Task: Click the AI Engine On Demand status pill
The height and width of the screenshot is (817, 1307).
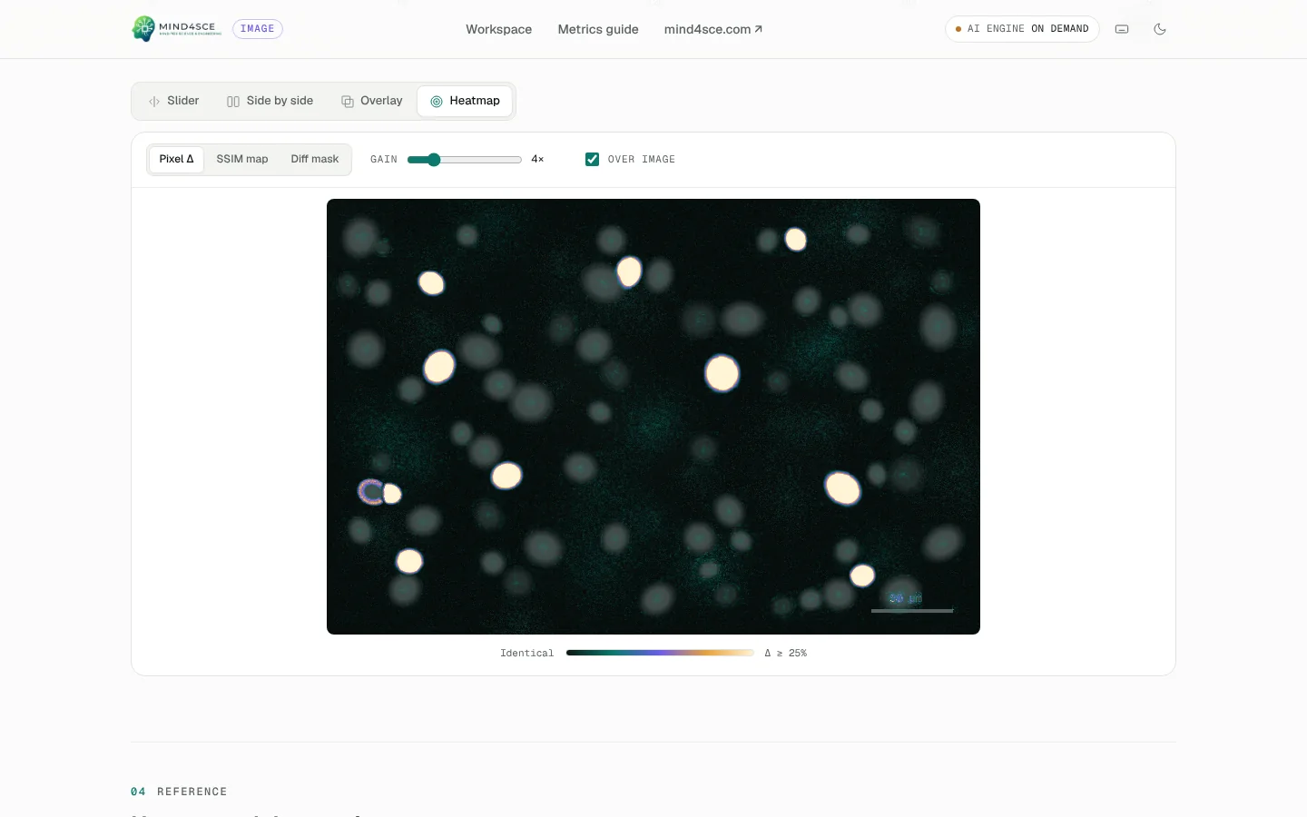Action: [x=1022, y=29]
